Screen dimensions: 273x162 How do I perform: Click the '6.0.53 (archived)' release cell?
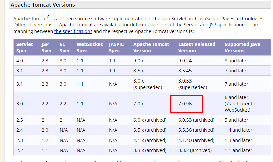tap(196, 120)
